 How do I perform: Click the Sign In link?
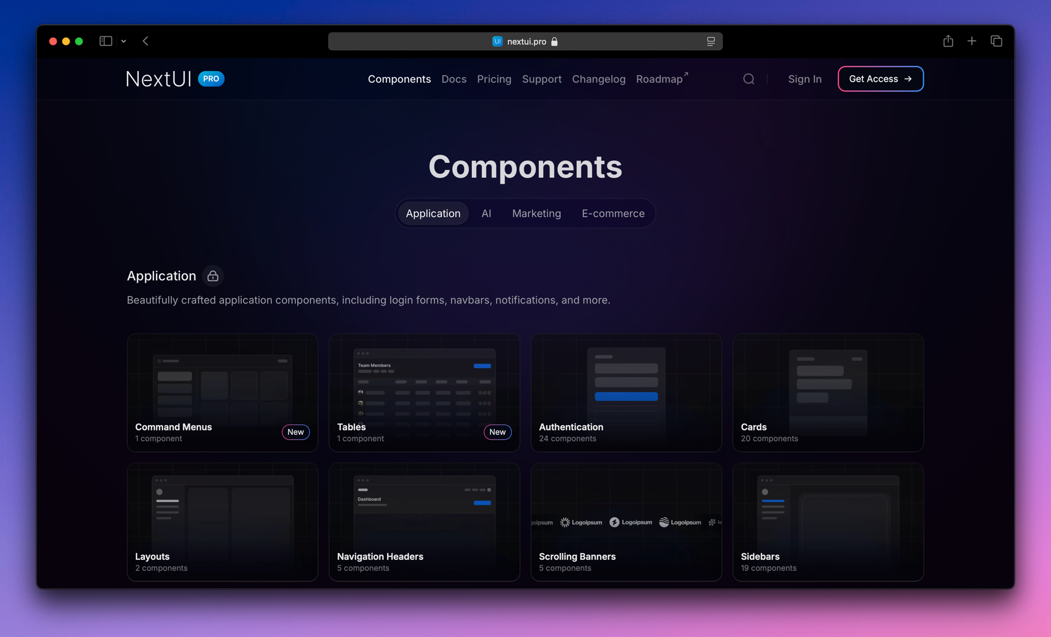pos(805,79)
